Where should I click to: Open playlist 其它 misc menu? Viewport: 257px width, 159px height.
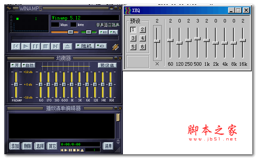(52, 146)
